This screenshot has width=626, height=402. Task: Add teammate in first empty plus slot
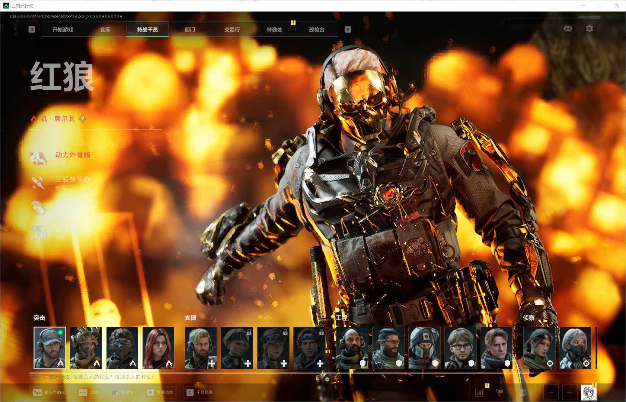[x=551, y=393]
